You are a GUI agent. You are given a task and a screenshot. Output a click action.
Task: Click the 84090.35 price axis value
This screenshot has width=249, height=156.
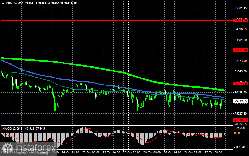tap(241, 29)
